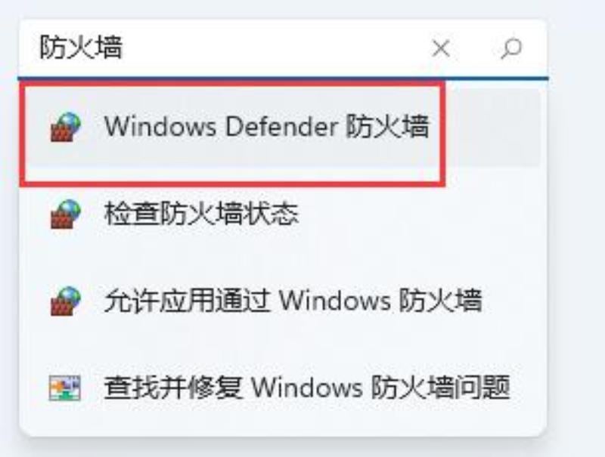Click the grey highlighted area right of the red box
The width and height of the screenshot is (605, 457).
tap(493, 127)
